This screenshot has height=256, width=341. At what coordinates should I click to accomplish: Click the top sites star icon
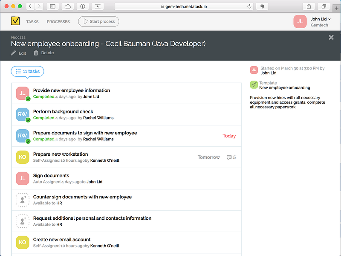(x=98, y=6)
